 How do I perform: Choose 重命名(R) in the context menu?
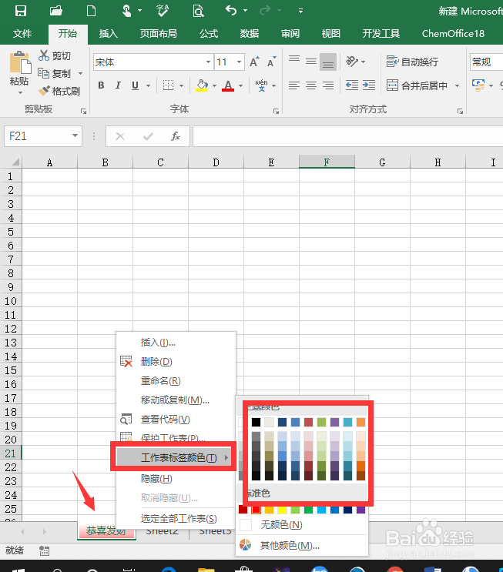click(x=176, y=381)
